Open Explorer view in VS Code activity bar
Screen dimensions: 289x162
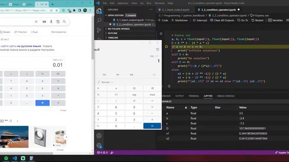(99, 11)
